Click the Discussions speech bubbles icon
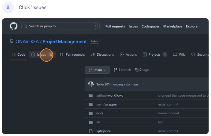The height and width of the screenshot is (136, 211). [92, 54]
